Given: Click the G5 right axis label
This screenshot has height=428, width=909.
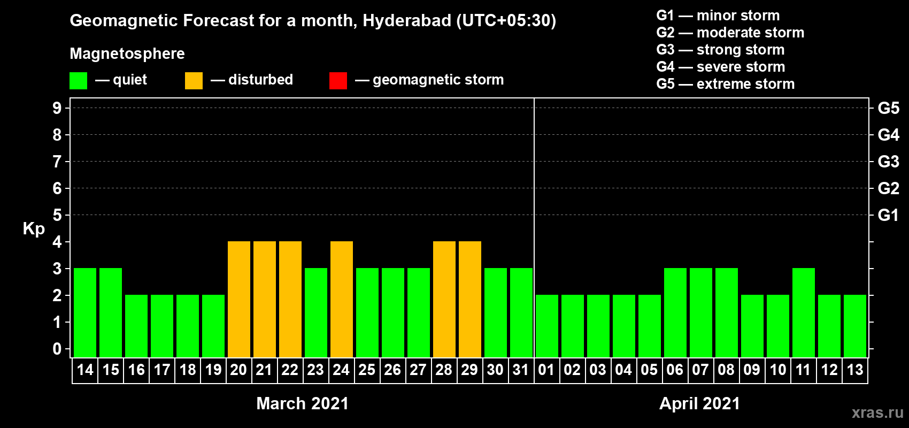Looking at the screenshot, I should point(889,108).
